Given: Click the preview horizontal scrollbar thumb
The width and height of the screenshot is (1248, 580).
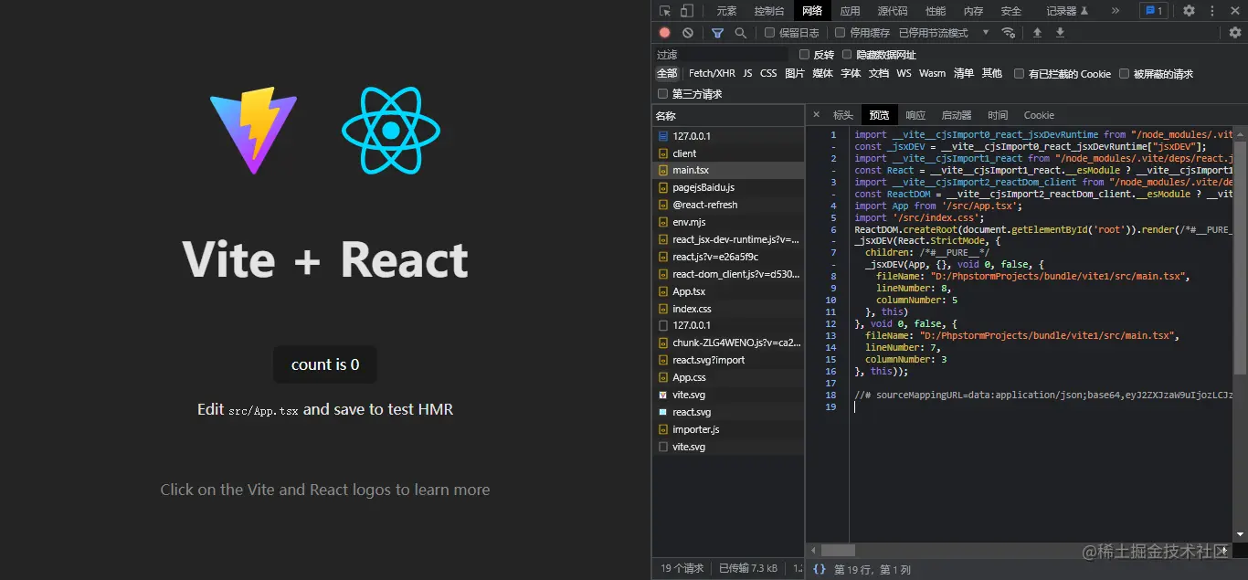Looking at the screenshot, I should 838,550.
